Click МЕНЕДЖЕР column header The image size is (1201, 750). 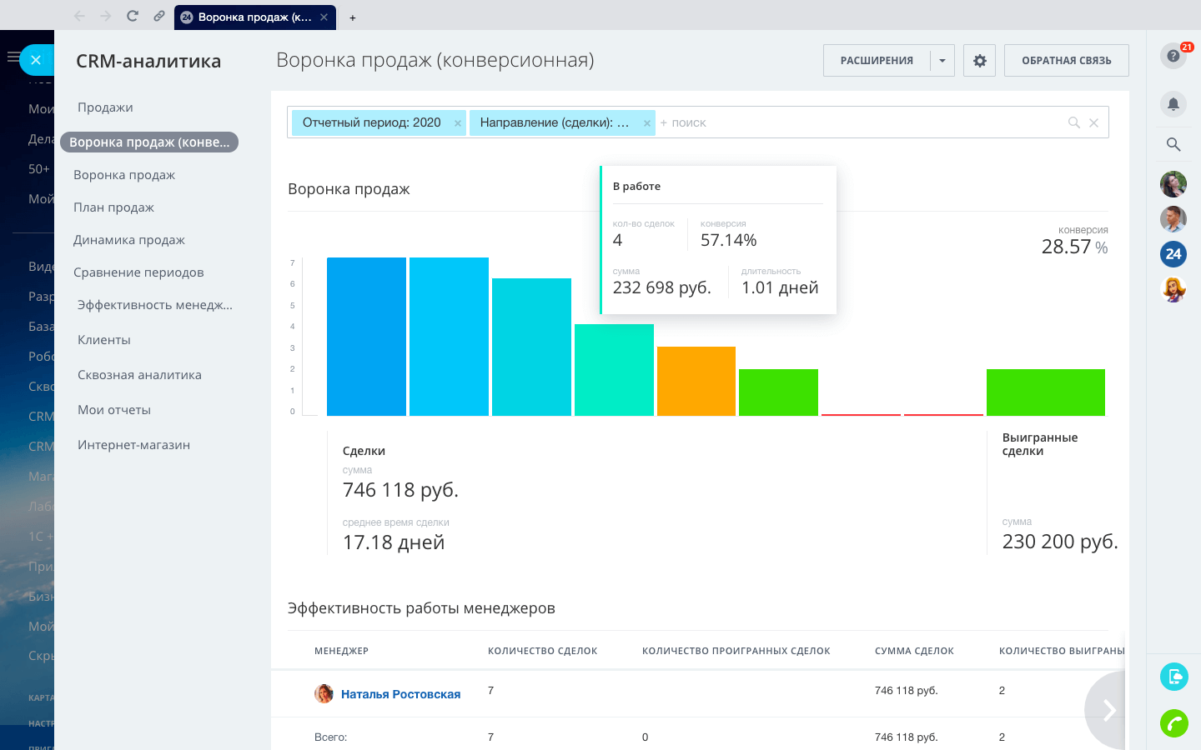[x=341, y=651]
